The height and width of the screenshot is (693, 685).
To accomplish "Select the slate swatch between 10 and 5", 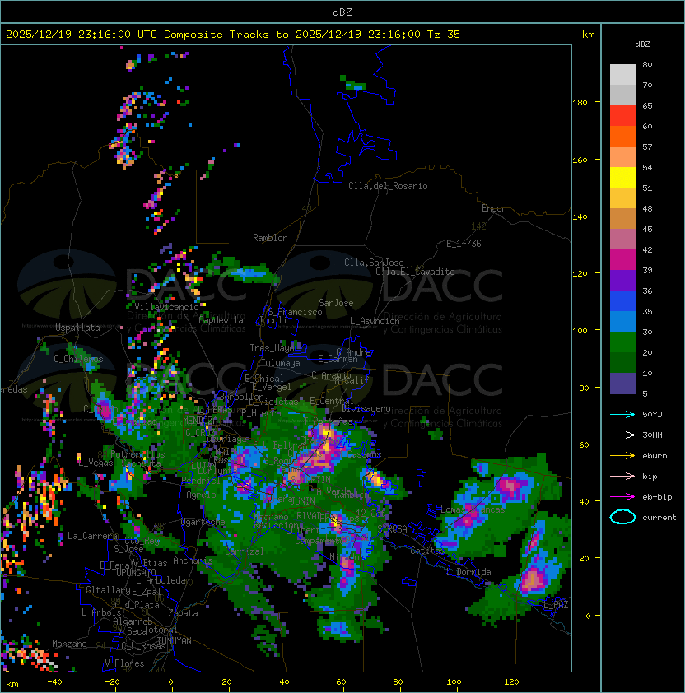I will [622, 384].
